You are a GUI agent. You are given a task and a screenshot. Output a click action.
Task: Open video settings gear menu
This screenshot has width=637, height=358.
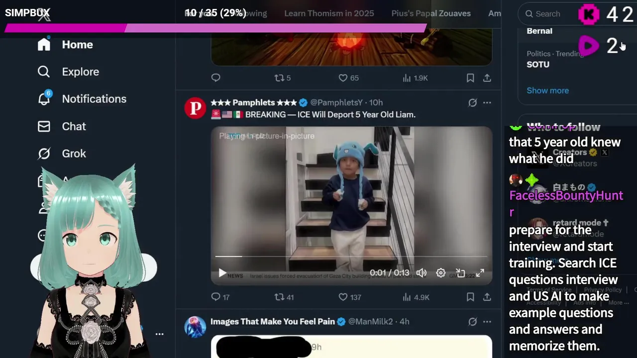pos(441,273)
